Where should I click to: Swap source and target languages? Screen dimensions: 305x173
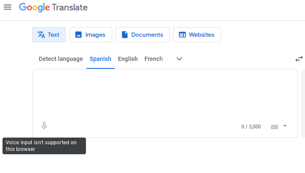(299, 59)
